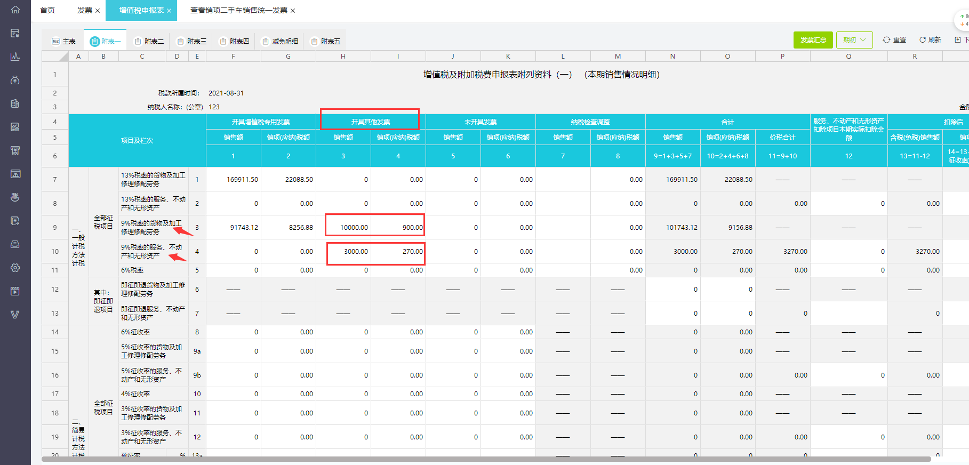Click the select-all corner of the spreadsheet
This screenshot has width=969, height=465.
(55, 56)
